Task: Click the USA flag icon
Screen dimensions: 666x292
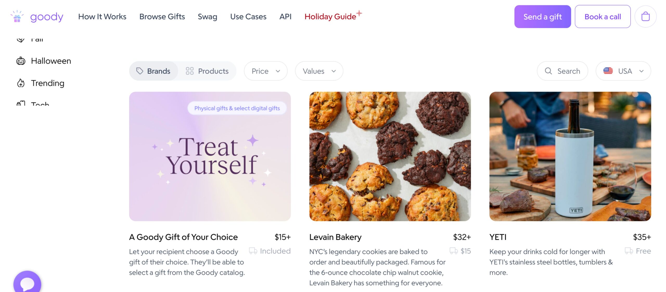Action: (x=608, y=71)
